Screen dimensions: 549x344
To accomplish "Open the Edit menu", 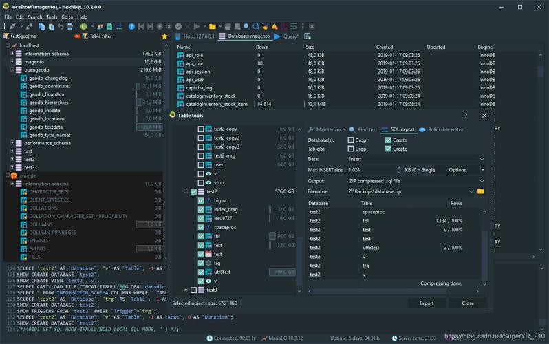I will [20, 17].
